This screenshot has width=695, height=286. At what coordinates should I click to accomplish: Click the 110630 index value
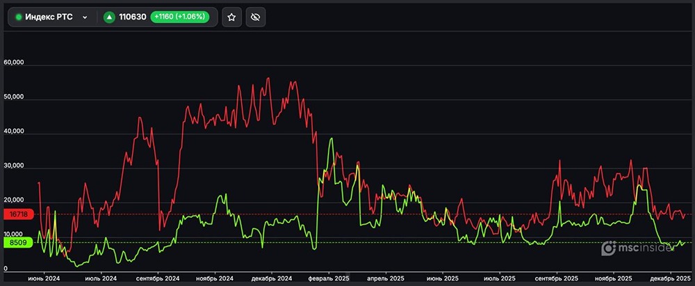[133, 17]
